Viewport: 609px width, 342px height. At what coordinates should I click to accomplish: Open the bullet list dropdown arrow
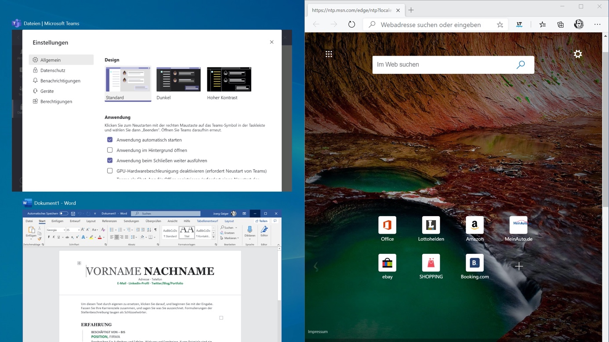click(116, 230)
